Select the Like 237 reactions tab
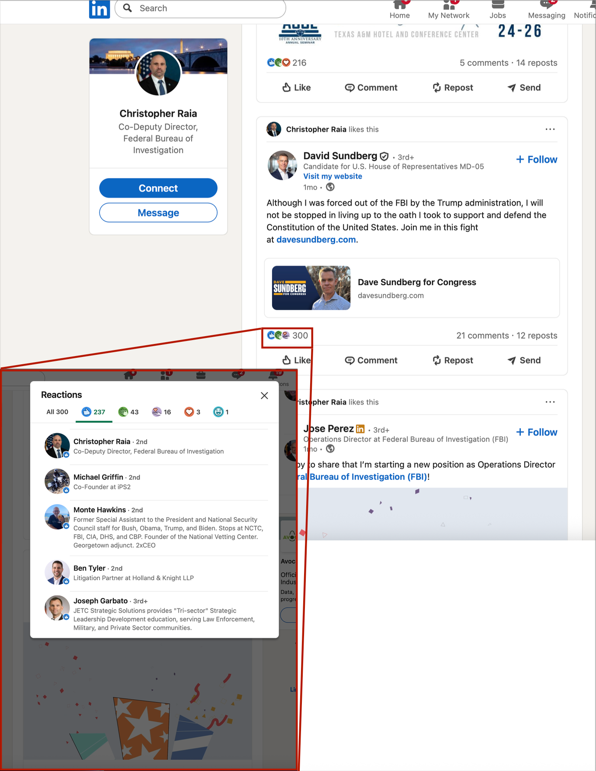 tap(94, 412)
